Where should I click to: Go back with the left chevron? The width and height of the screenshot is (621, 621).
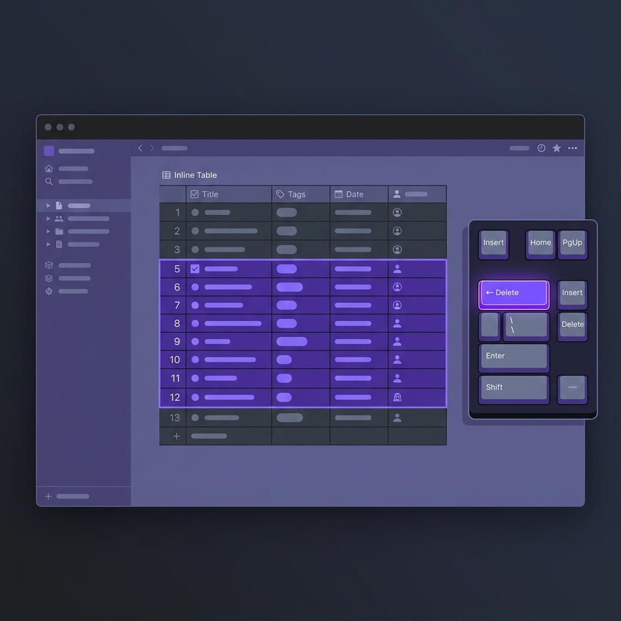point(140,148)
